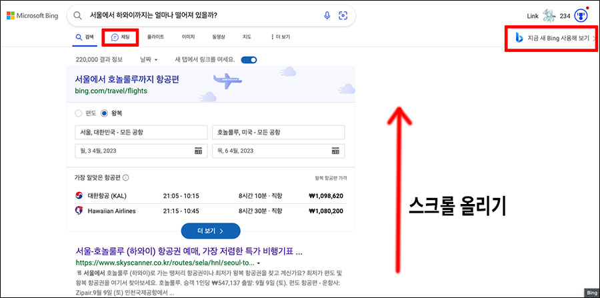Open the departure date calendar icon

coord(198,151)
